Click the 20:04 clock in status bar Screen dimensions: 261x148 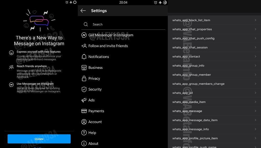(123, 3)
